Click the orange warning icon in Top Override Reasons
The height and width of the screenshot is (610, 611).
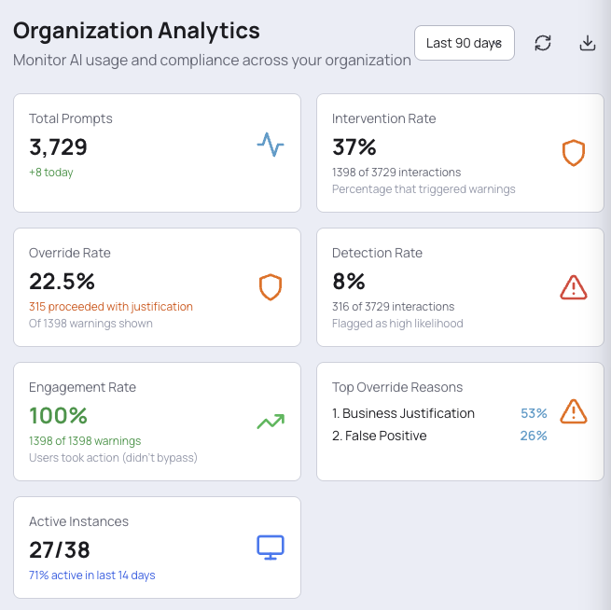pos(573,411)
